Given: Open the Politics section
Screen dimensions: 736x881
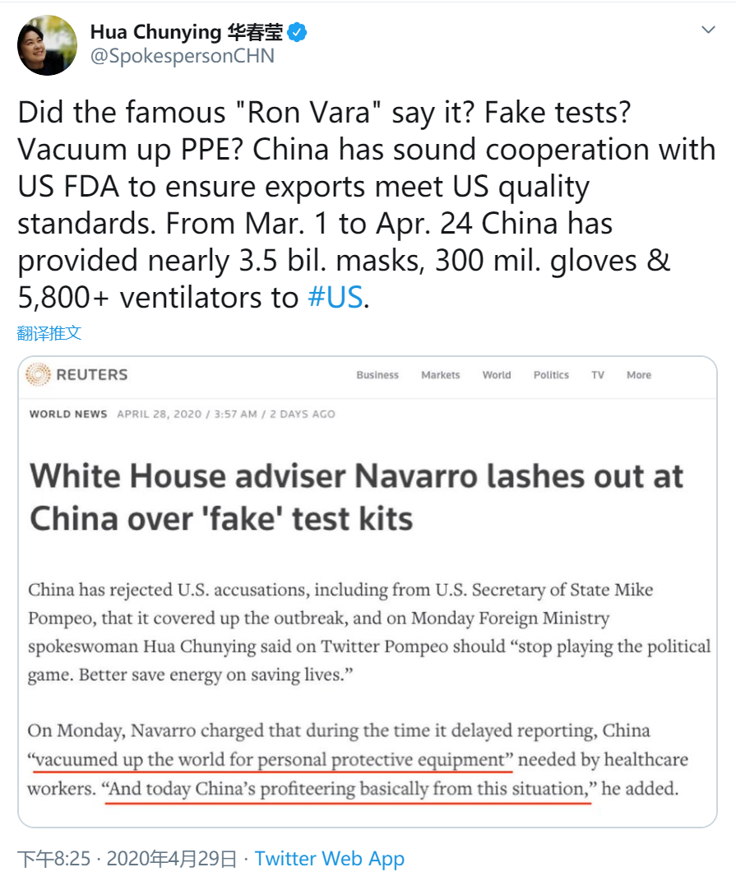Looking at the screenshot, I should click(x=551, y=375).
